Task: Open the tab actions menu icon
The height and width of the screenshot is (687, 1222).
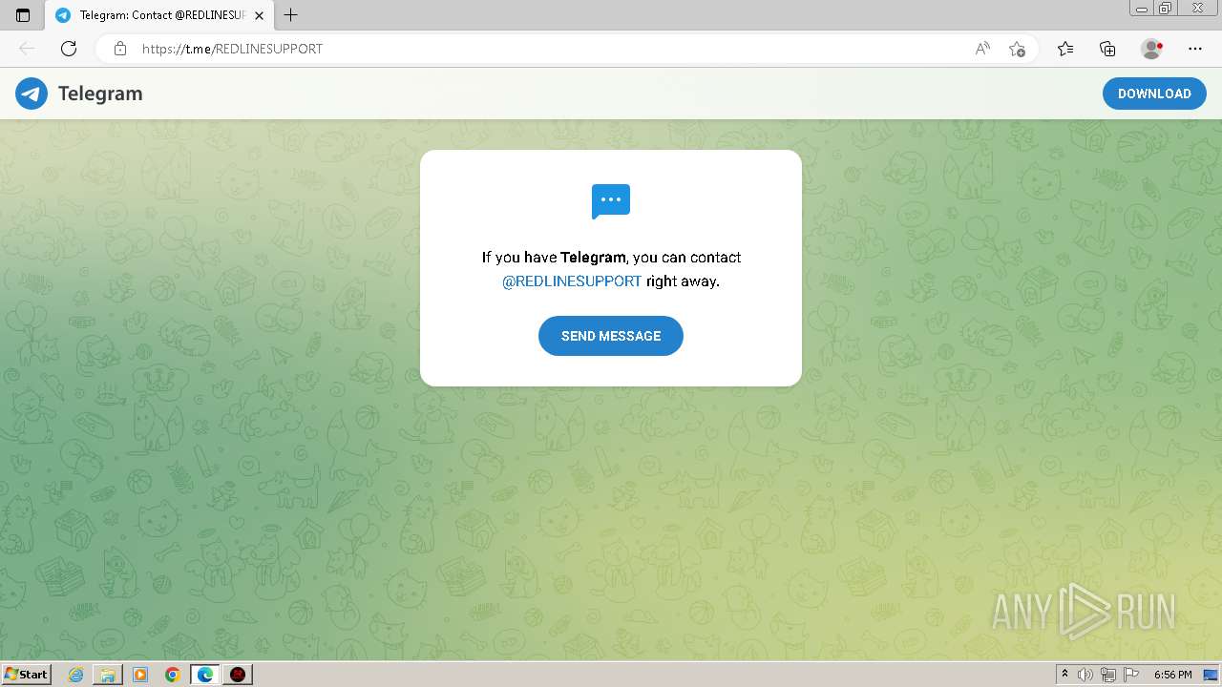Action: (x=23, y=15)
